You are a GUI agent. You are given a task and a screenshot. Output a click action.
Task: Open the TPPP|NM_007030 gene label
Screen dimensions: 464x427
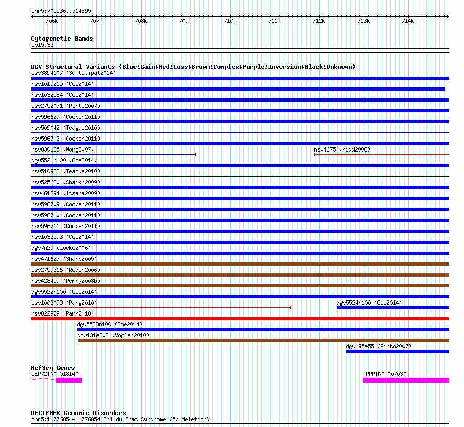pos(385,374)
